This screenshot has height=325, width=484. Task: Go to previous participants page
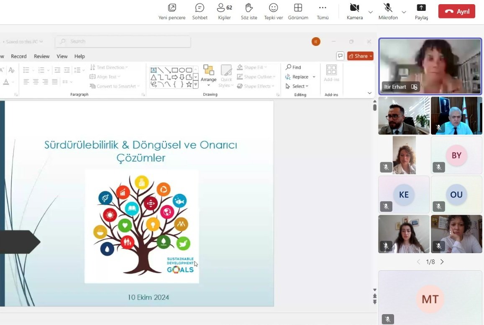coord(419,262)
